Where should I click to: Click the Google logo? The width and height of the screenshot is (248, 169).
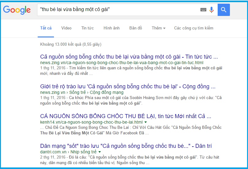17,10
